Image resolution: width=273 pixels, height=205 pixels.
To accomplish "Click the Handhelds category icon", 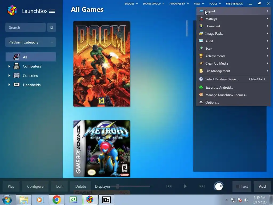I will [17, 85].
